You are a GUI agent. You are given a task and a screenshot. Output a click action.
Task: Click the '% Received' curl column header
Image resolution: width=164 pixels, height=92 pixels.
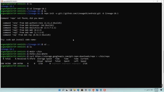[x=20, y=59]
